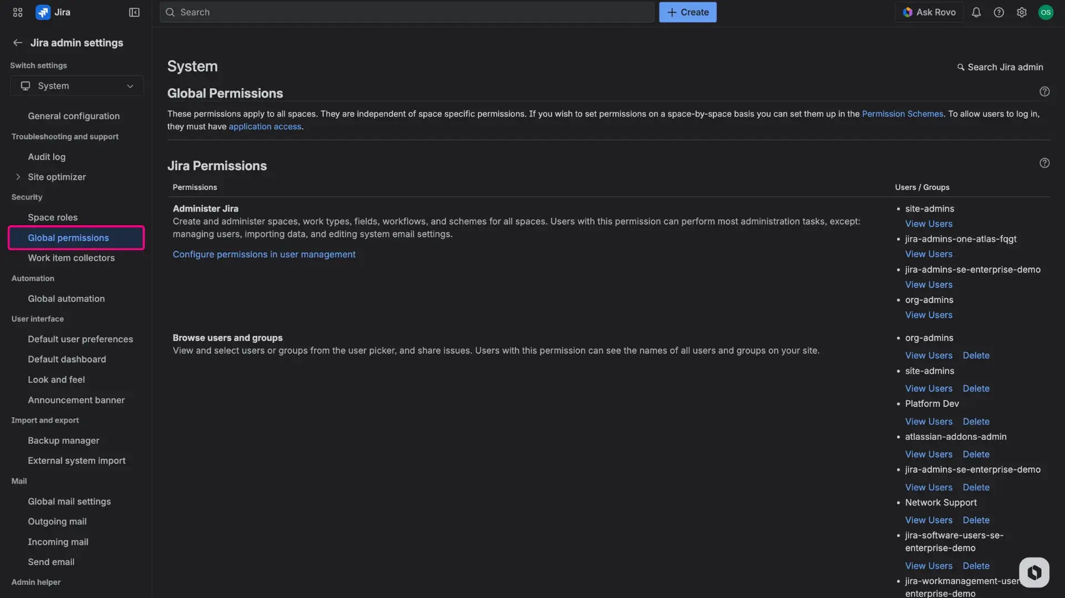Click Search Jira admin
This screenshot has height=598, width=1065.
coord(1000,67)
